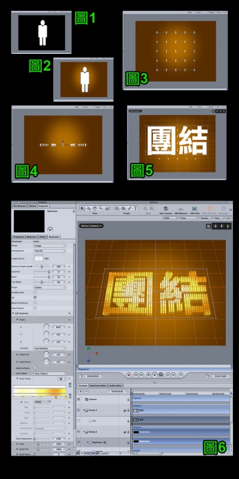Viewport: 239px width, 479px height.
Task: Select the Zoom magnifier tool
Action: click(x=100, y=208)
